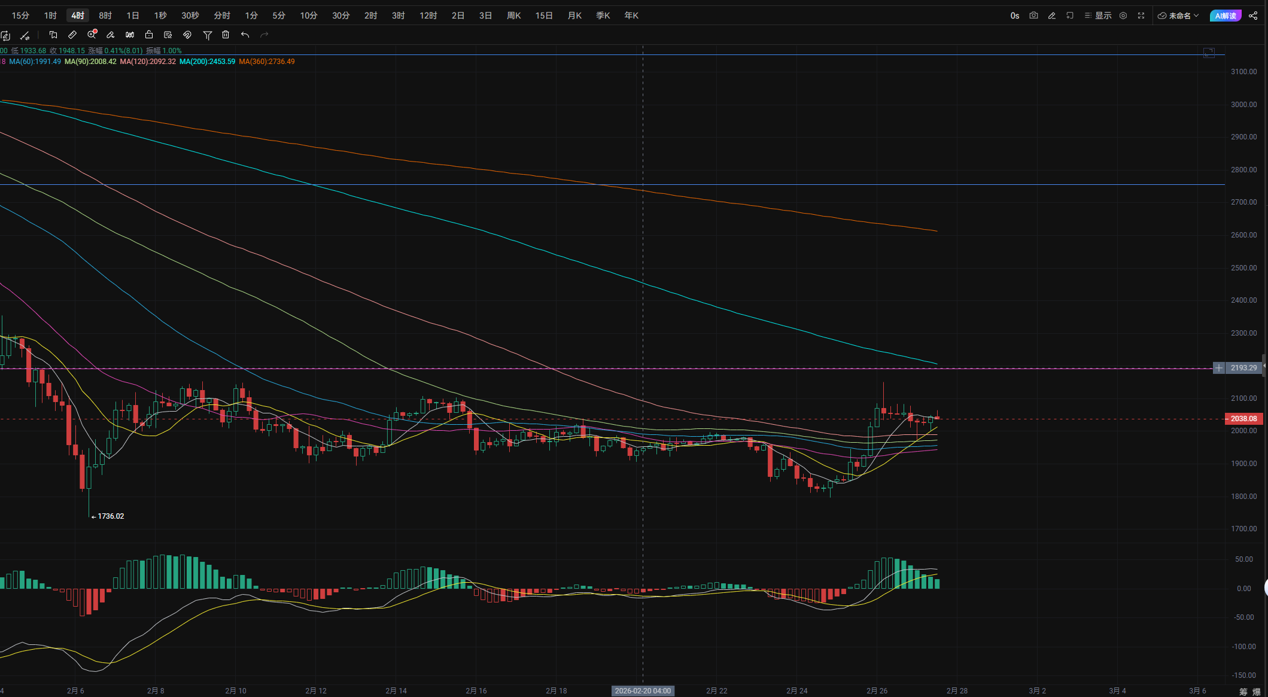Select the 15分 timeframe

20,16
